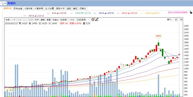Click the 40MA ▲1,216.10 value
This screenshot has height=97, width=193.
(x=36, y=16)
